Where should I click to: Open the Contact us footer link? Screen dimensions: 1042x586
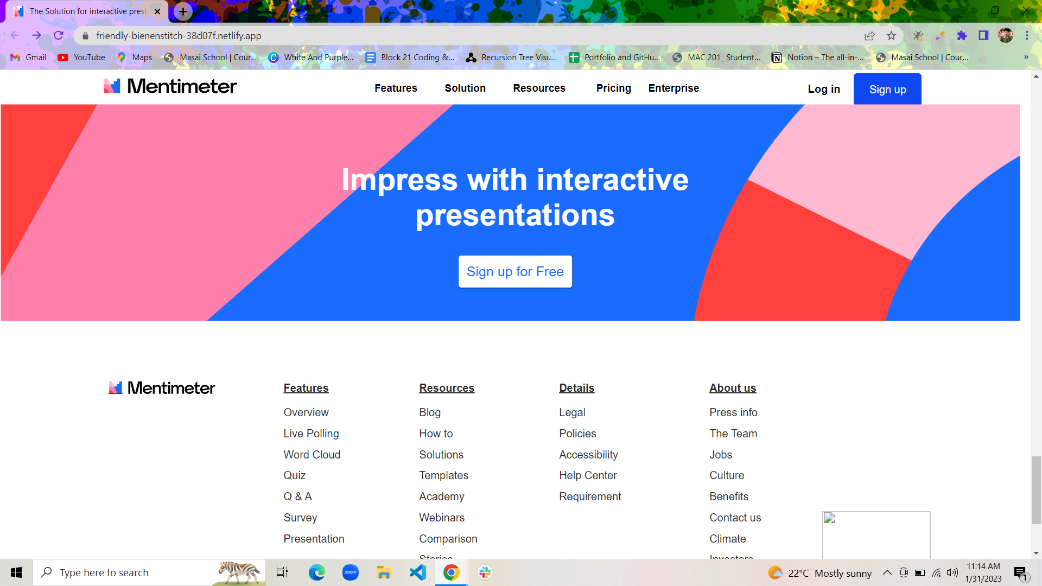click(x=735, y=518)
